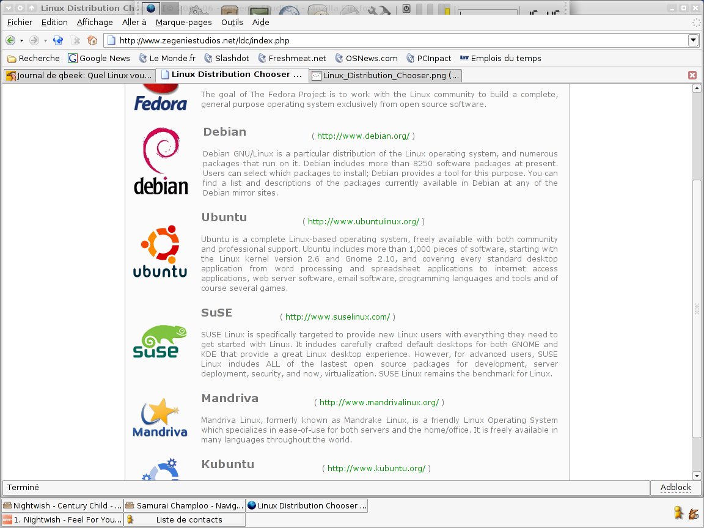The height and width of the screenshot is (528, 704).
Task: Click the Back navigation arrow
Action: [x=10, y=40]
